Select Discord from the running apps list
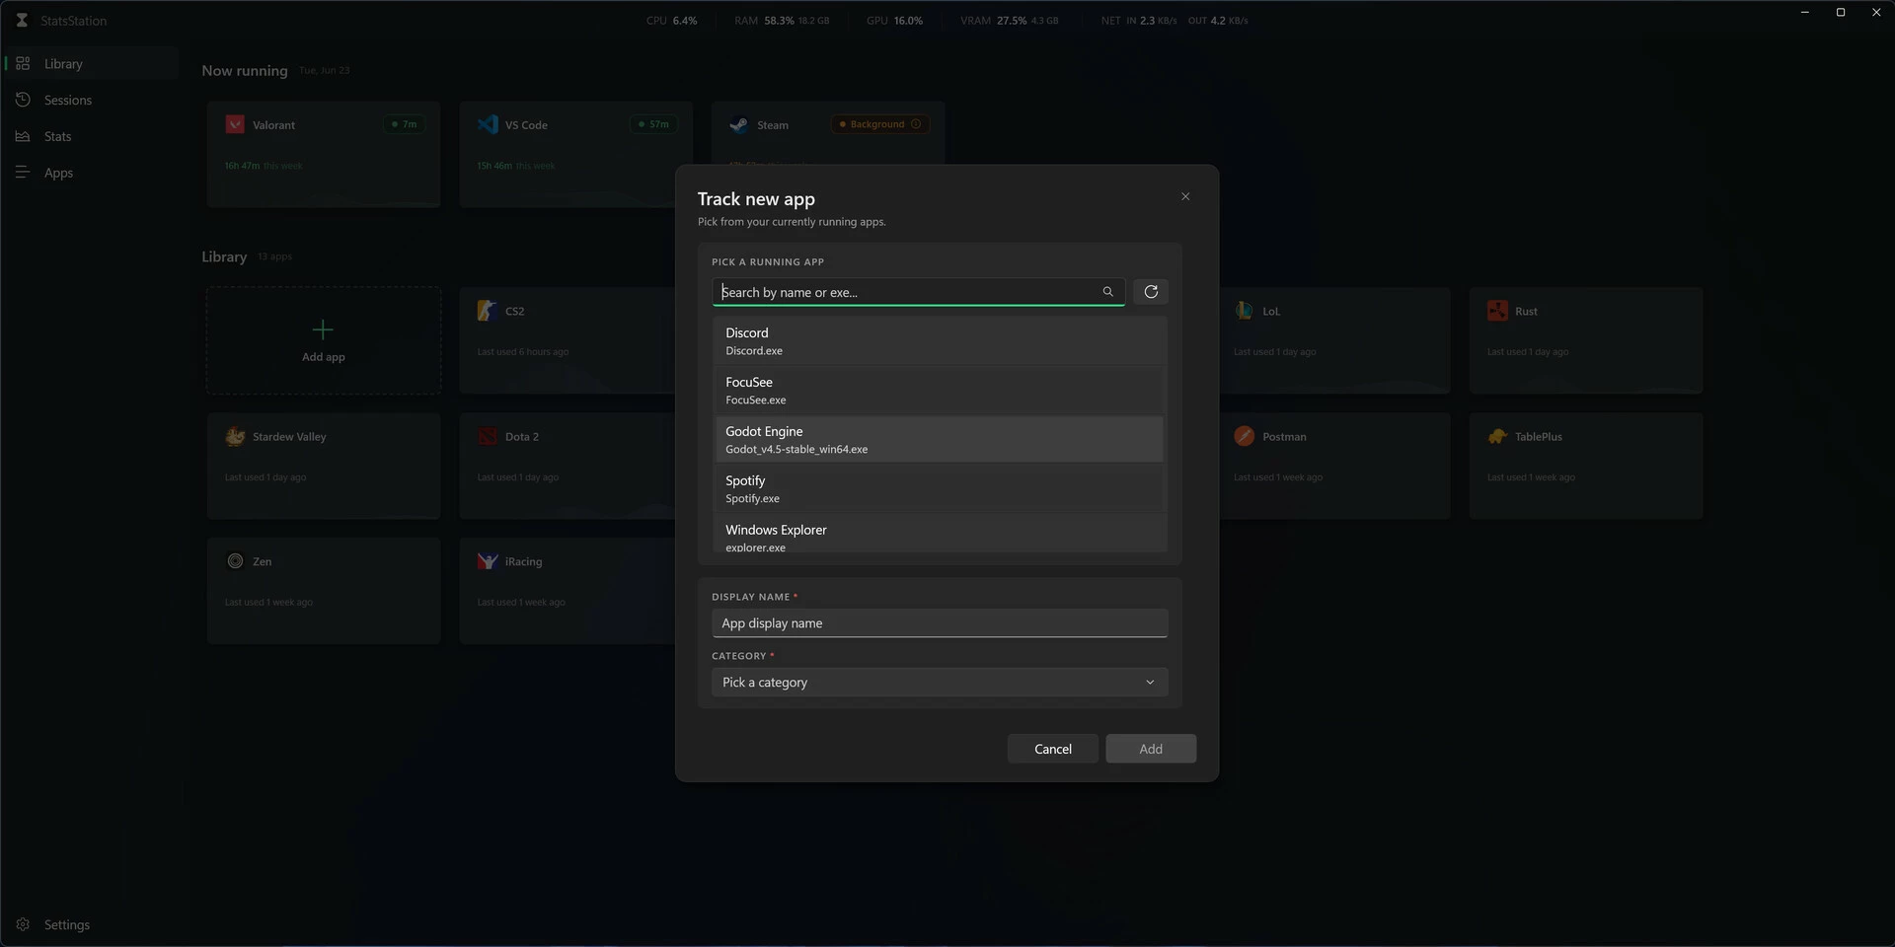 [x=940, y=340]
